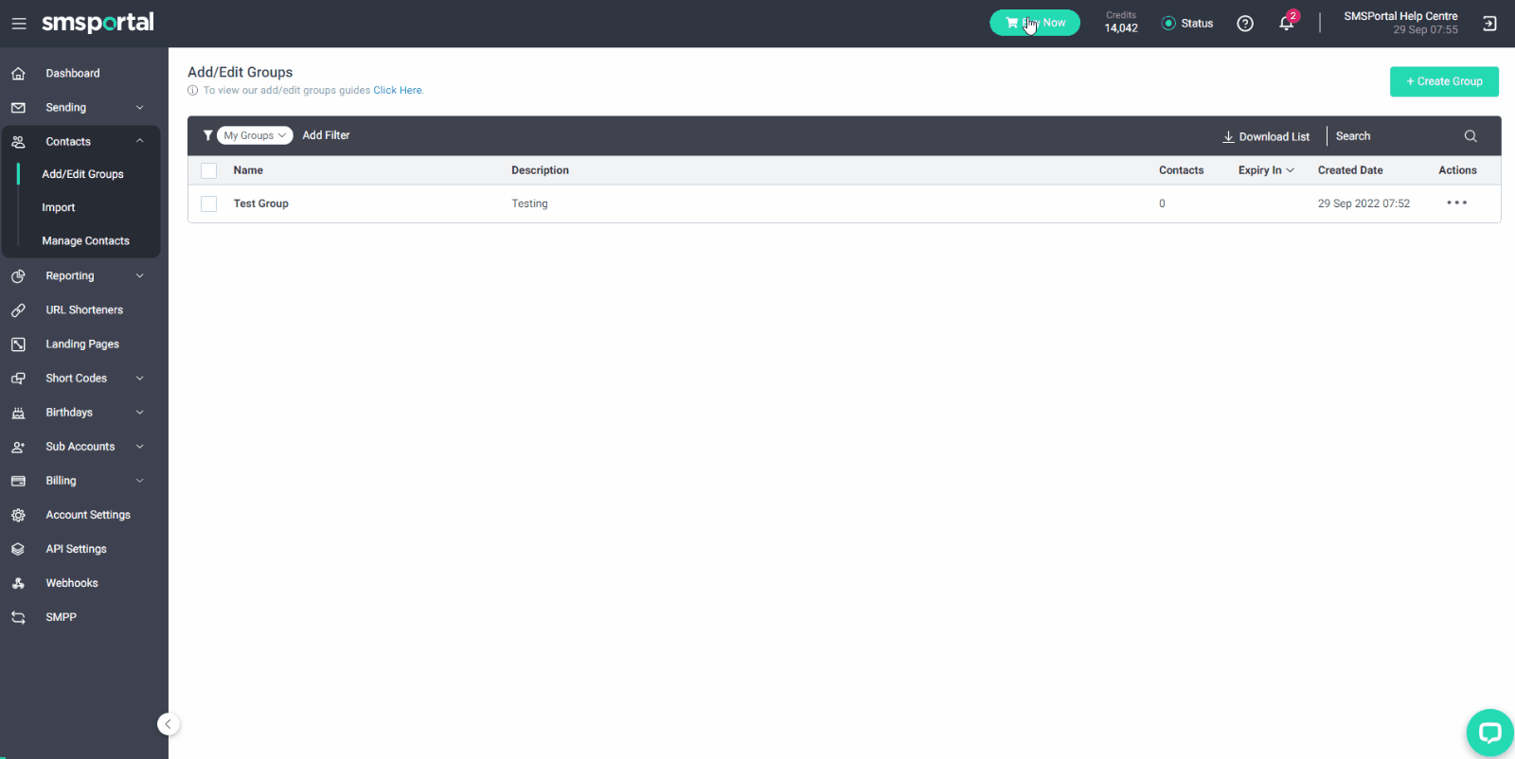Click the Status indicator
The height and width of the screenshot is (759, 1515).
coord(1187,24)
